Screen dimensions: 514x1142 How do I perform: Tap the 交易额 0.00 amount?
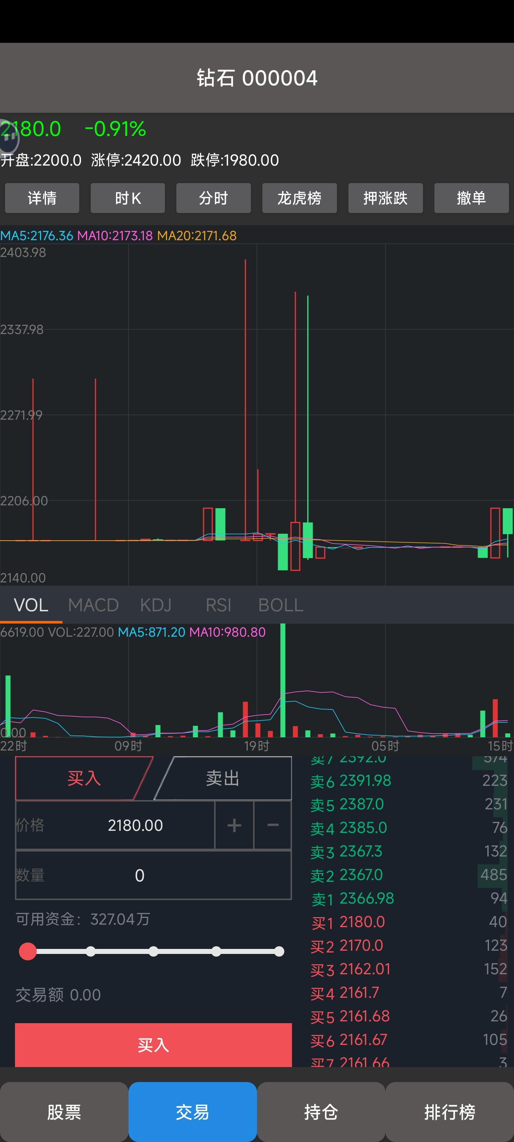[58, 995]
